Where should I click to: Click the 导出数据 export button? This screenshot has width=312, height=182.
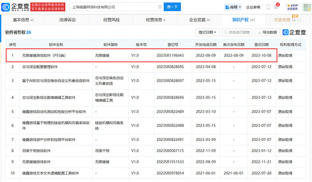pyautogui.click(x=266, y=32)
